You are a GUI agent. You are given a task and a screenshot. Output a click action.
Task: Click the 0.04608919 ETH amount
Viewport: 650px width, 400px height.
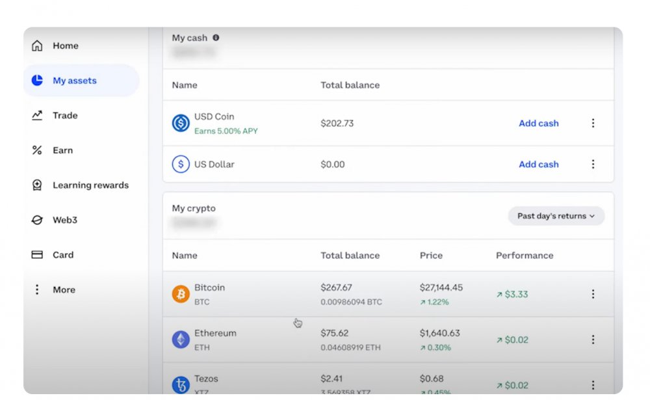[350, 348]
